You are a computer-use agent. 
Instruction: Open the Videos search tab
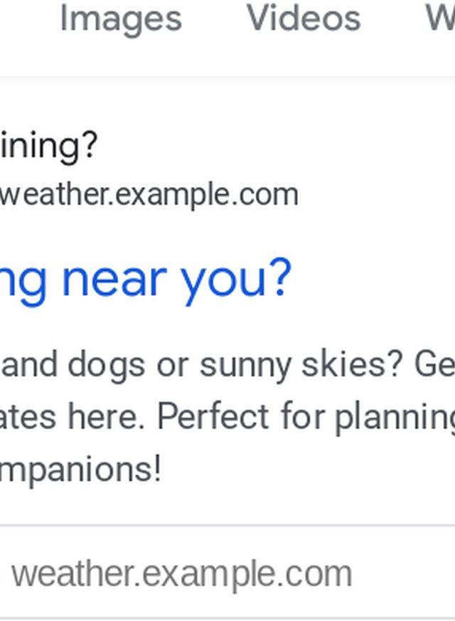(x=304, y=18)
